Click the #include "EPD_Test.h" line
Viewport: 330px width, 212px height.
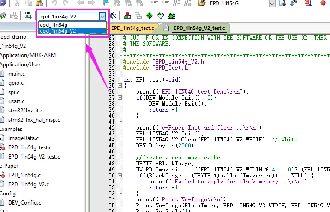tap(157, 68)
